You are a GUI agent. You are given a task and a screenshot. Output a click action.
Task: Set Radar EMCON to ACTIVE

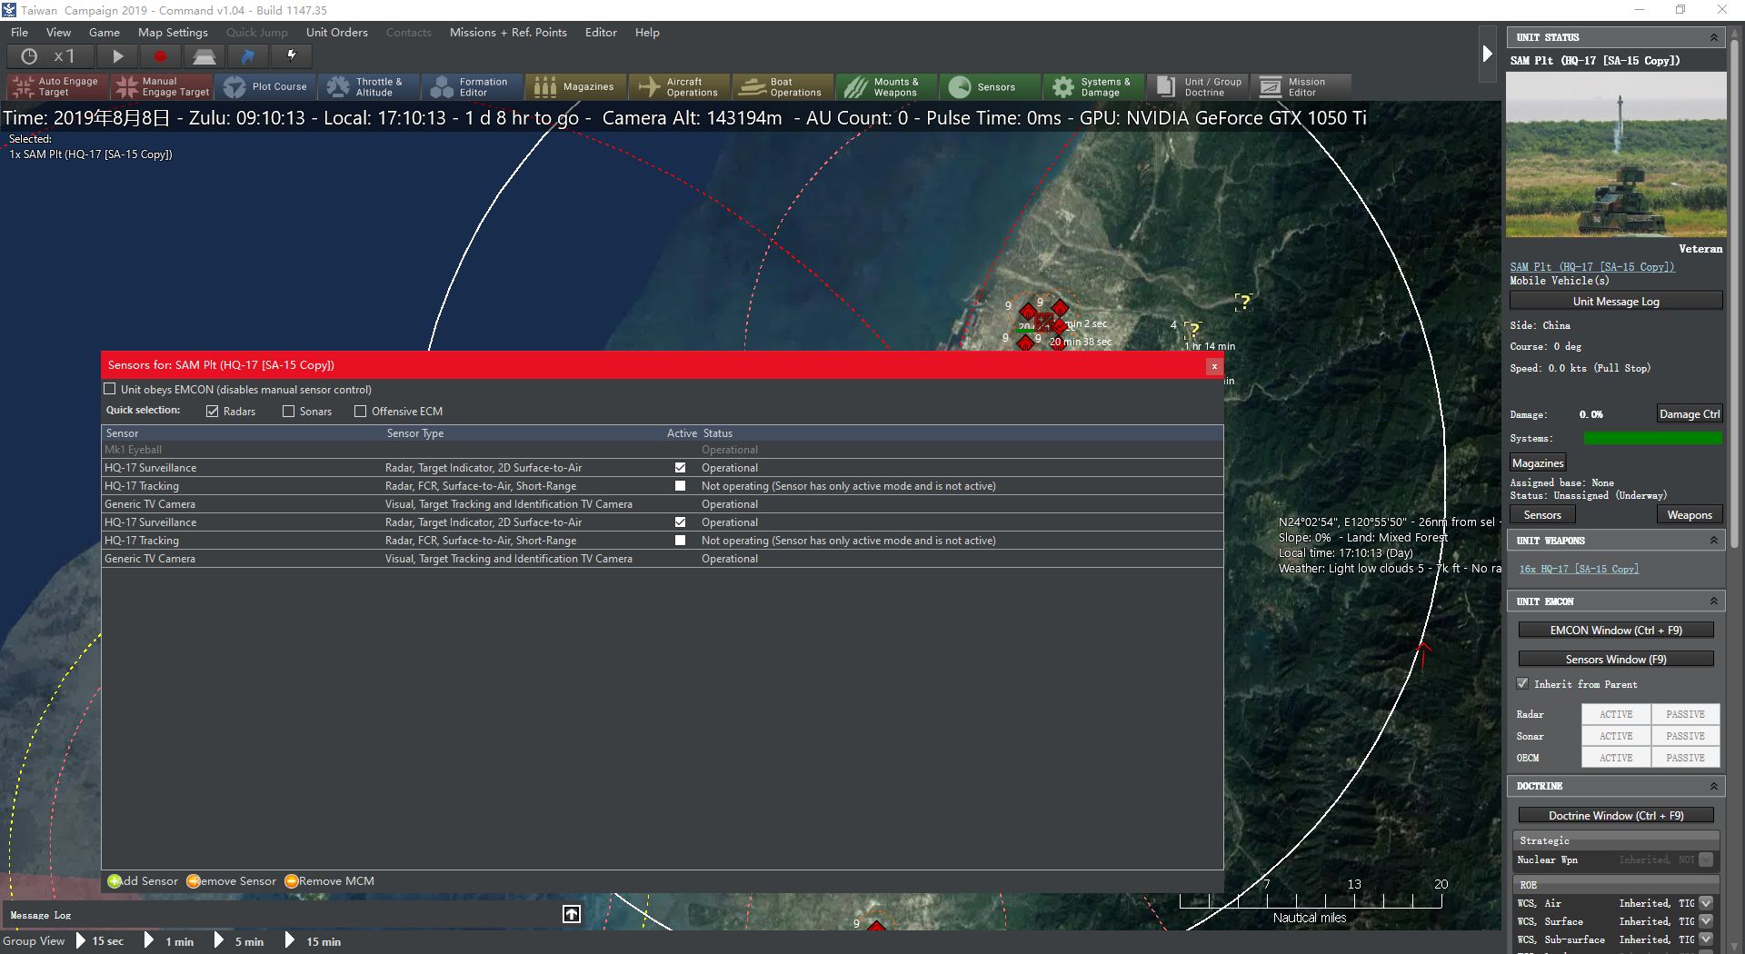pyautogui.click(x=1616, y=714)
